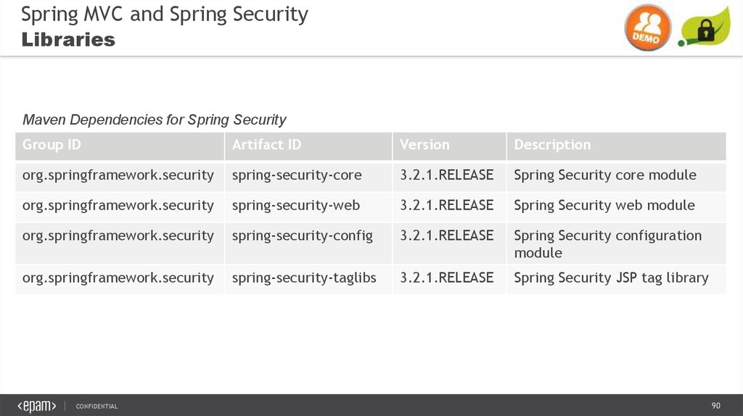Select the spring-security-core artifact cell
The height and width of the screenshot is (416, 743).
pos(297,175)
